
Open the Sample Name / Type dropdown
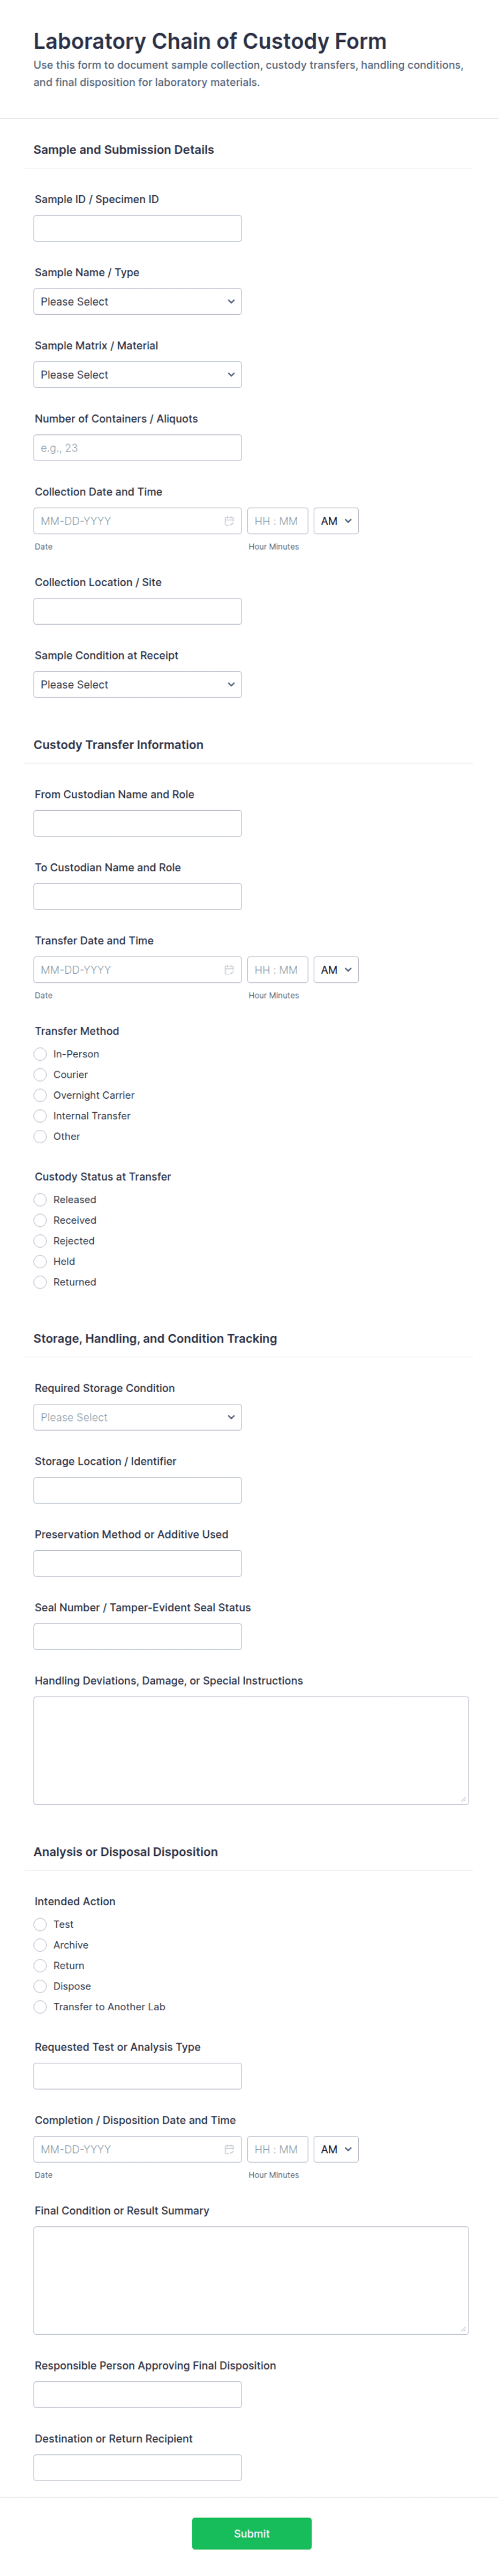tap(137, 301)
